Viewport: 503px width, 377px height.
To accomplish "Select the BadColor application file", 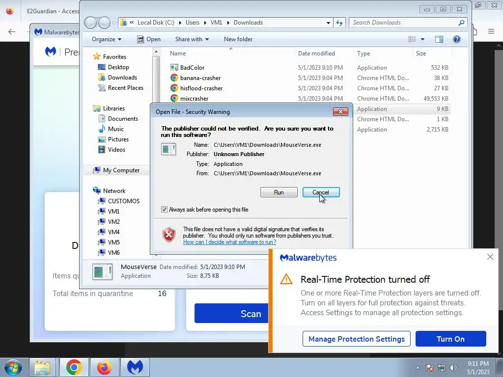I will 192,68.
